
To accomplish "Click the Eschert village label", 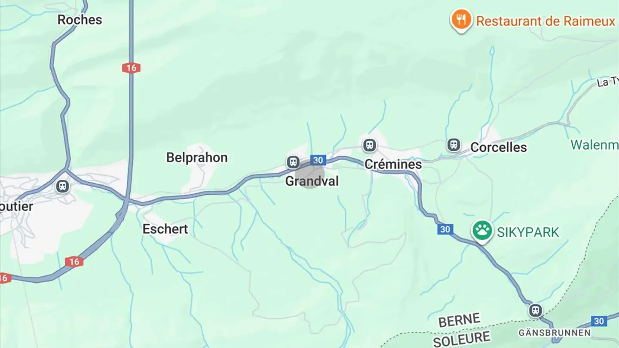I will 165,229.
